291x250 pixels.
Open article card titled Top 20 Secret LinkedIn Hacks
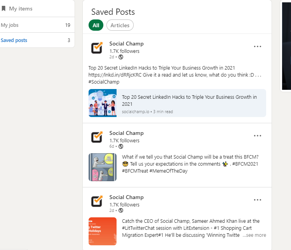pyautogui.click(x=177, y=103)
